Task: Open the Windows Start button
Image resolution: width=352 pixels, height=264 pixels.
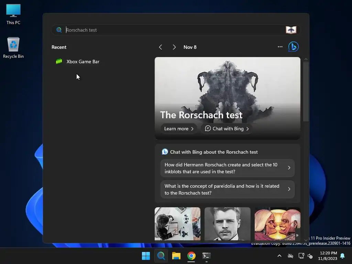Action: click(146, 256)
